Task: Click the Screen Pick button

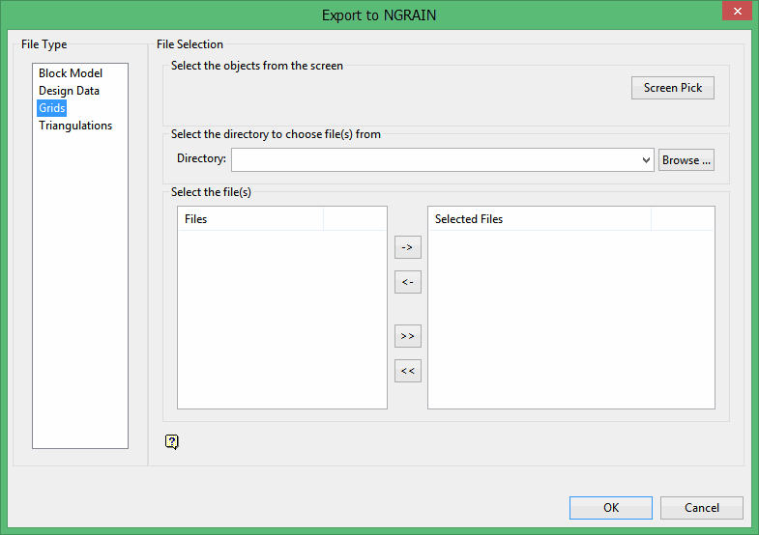Action: tap(672, 88)
